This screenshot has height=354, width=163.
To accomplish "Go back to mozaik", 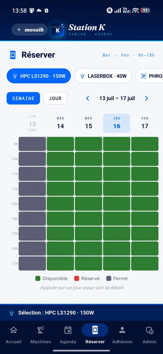I will tap(29, 29).
